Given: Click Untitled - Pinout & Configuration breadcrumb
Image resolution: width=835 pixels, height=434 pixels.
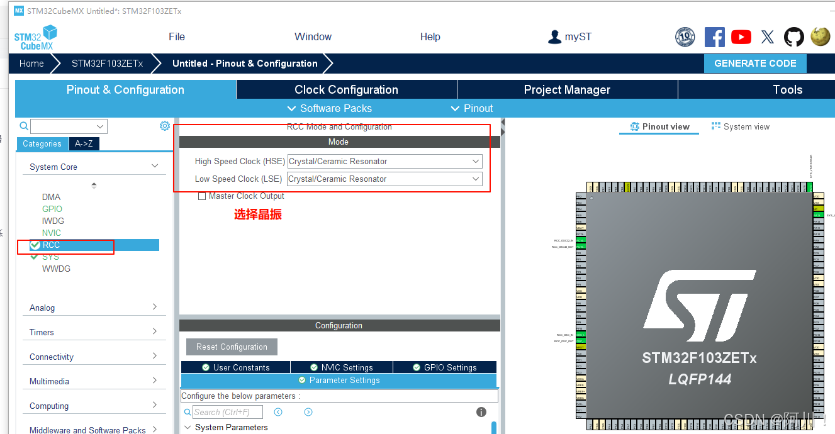Looking at the screenshot, I should pos(245,64).
